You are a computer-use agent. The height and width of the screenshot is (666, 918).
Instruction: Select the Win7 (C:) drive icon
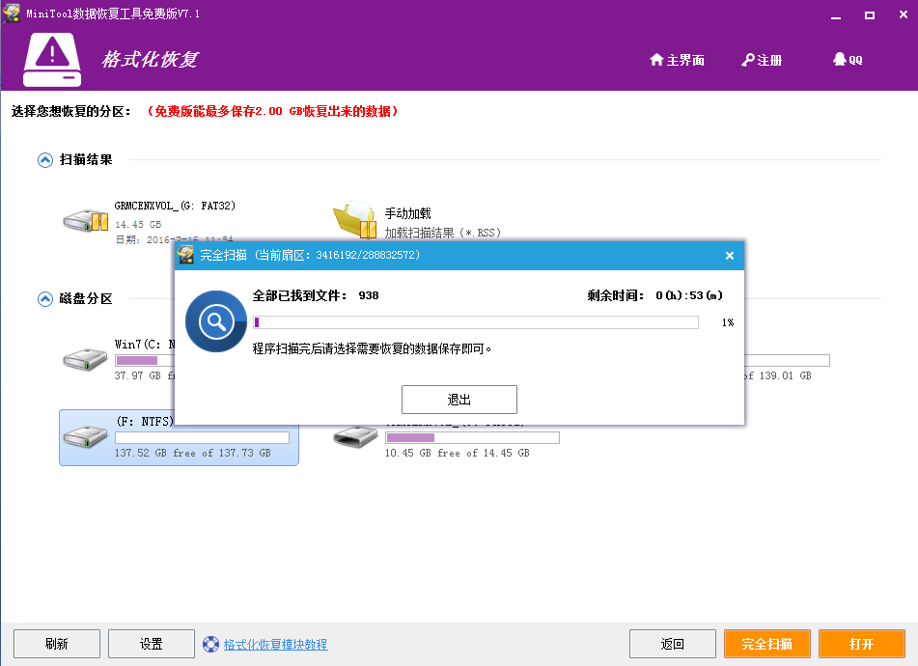[85, 359]
